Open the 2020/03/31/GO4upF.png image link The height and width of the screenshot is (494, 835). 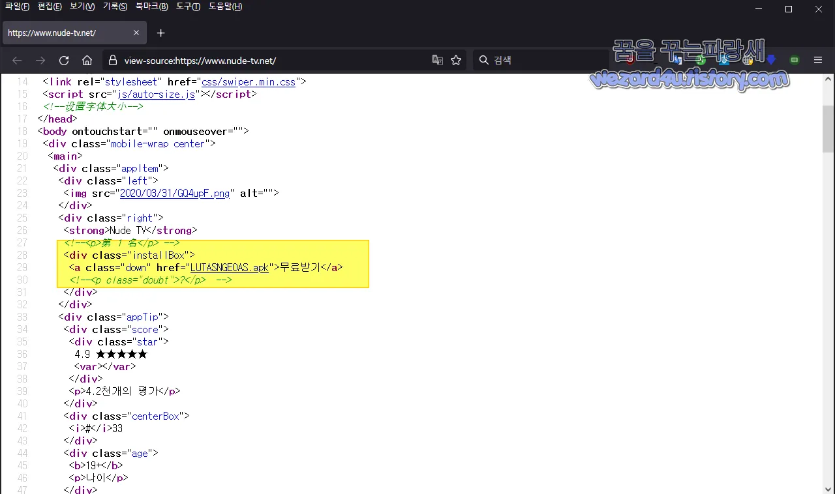[175, 194]
